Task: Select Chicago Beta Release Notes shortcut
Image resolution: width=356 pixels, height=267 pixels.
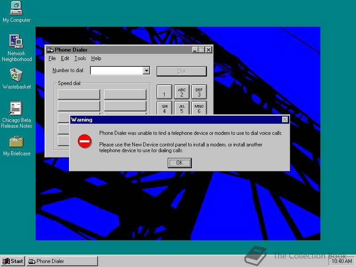Action: tap(16, 115)
